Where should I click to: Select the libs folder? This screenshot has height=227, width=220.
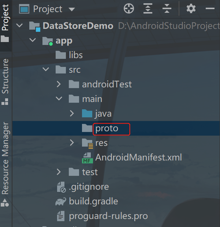[76, 55]
